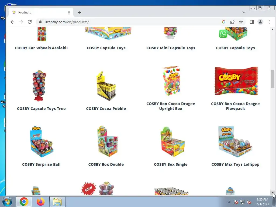Click the page scrollbar thumb

(273, 79)
